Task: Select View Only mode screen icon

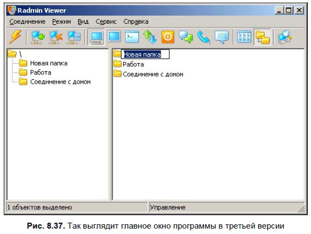Action: 114,36
